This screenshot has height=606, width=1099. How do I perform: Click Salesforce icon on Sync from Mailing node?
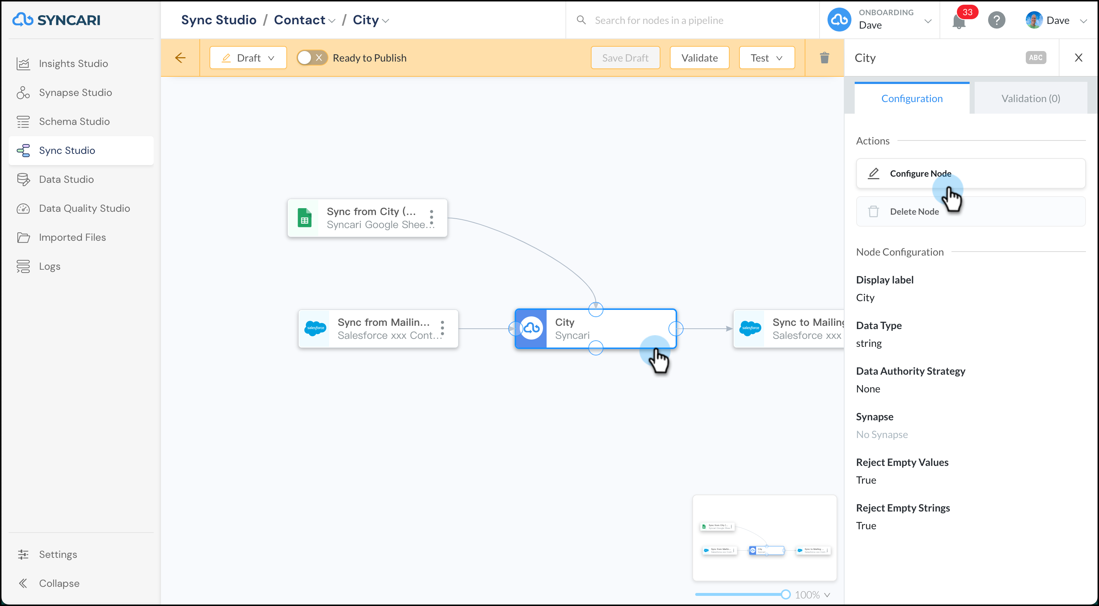[315, 328]
